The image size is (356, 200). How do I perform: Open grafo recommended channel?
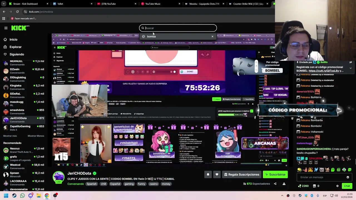23,158
